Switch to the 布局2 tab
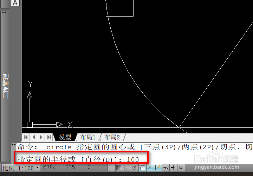The image size is (253, 176). coord(112,137)
